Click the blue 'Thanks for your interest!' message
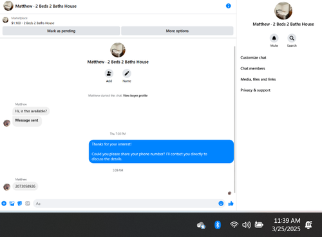The image size is (322, 237). click(x=161, y=151)
